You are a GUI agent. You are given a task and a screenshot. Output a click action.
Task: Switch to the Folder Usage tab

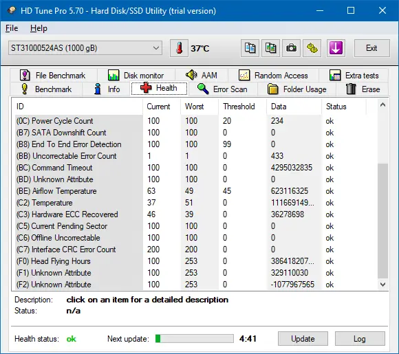[x=297, y=89]
